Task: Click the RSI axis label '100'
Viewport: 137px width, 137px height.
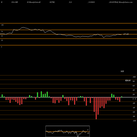Action: click(2, 25)
